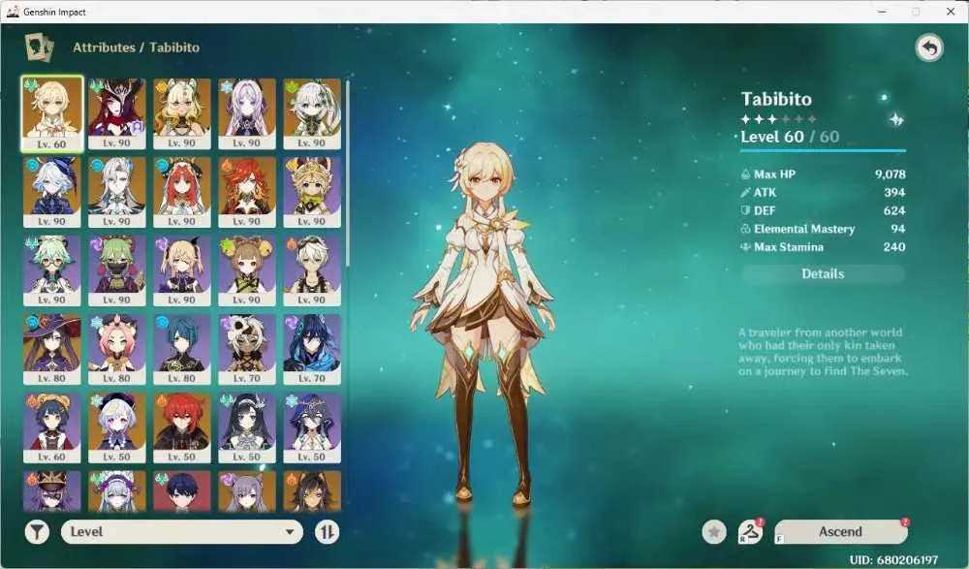Choose Qiqi's portrait
Image resolution: width=969 pixels, height=569 pixels.
point(117,428)
